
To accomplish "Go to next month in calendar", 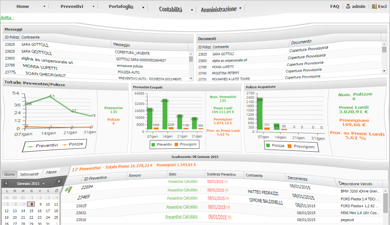I will tap(59, 181).
